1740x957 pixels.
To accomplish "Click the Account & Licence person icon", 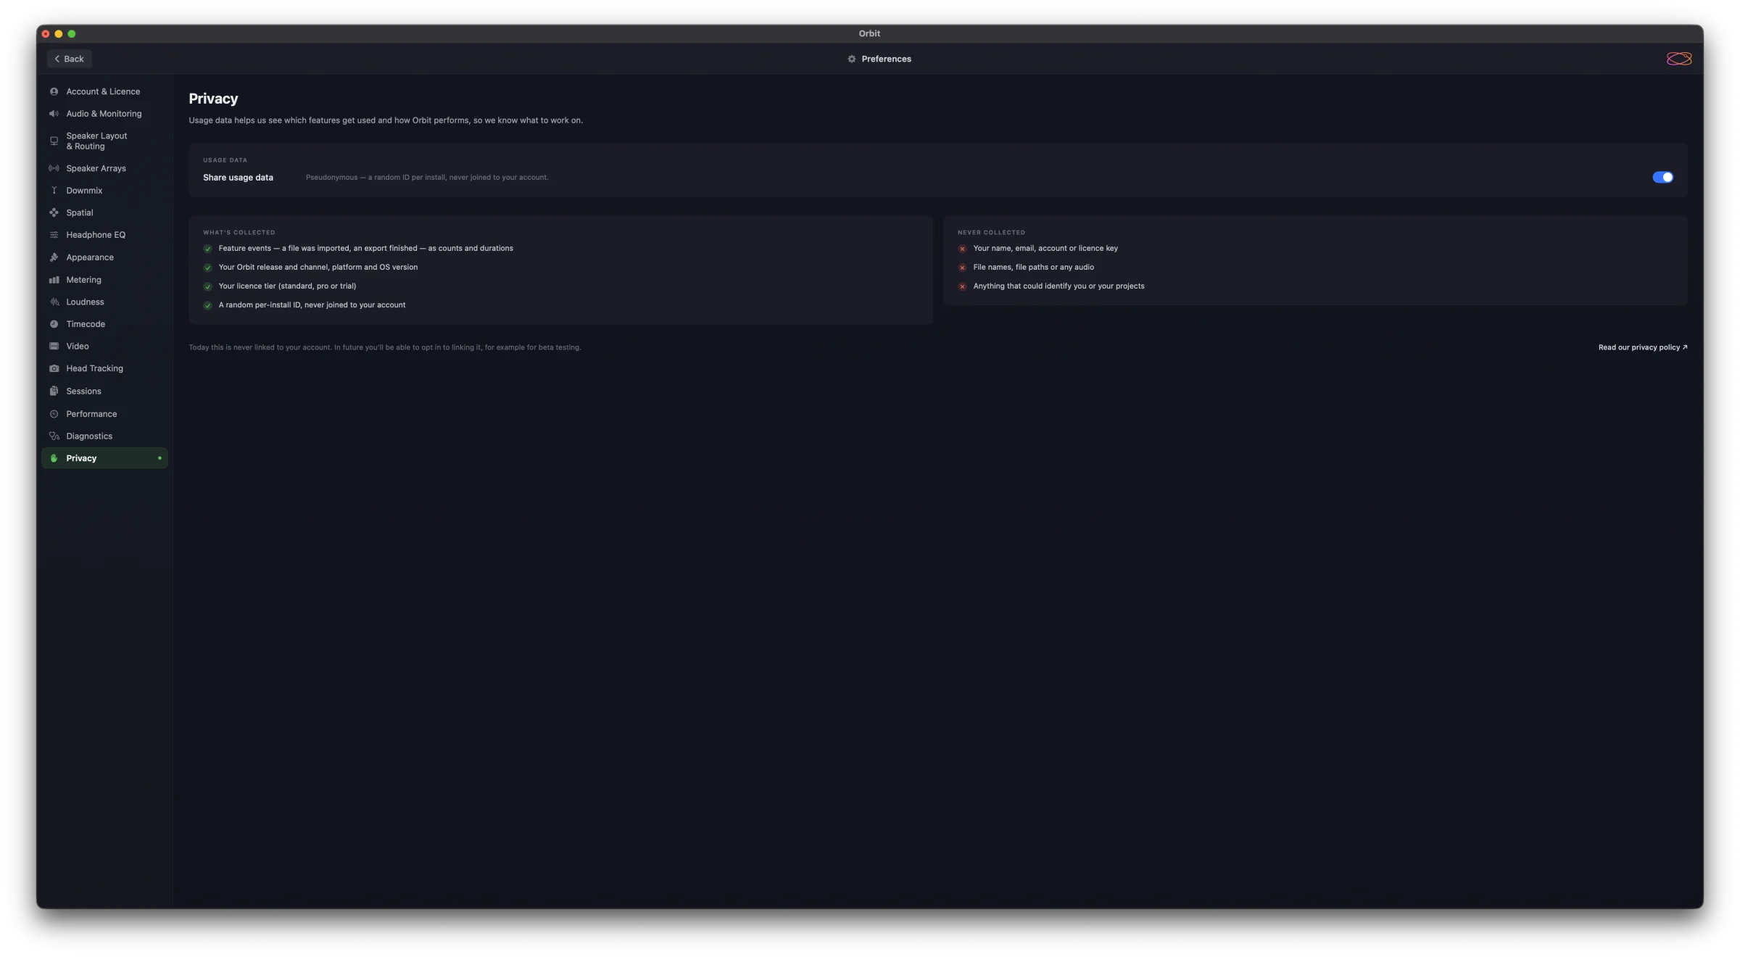I will tap(54, 91).
